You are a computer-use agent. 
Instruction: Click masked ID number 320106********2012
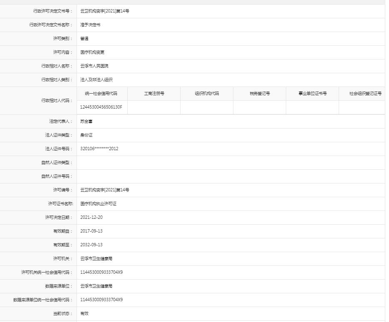pos(99,149)
